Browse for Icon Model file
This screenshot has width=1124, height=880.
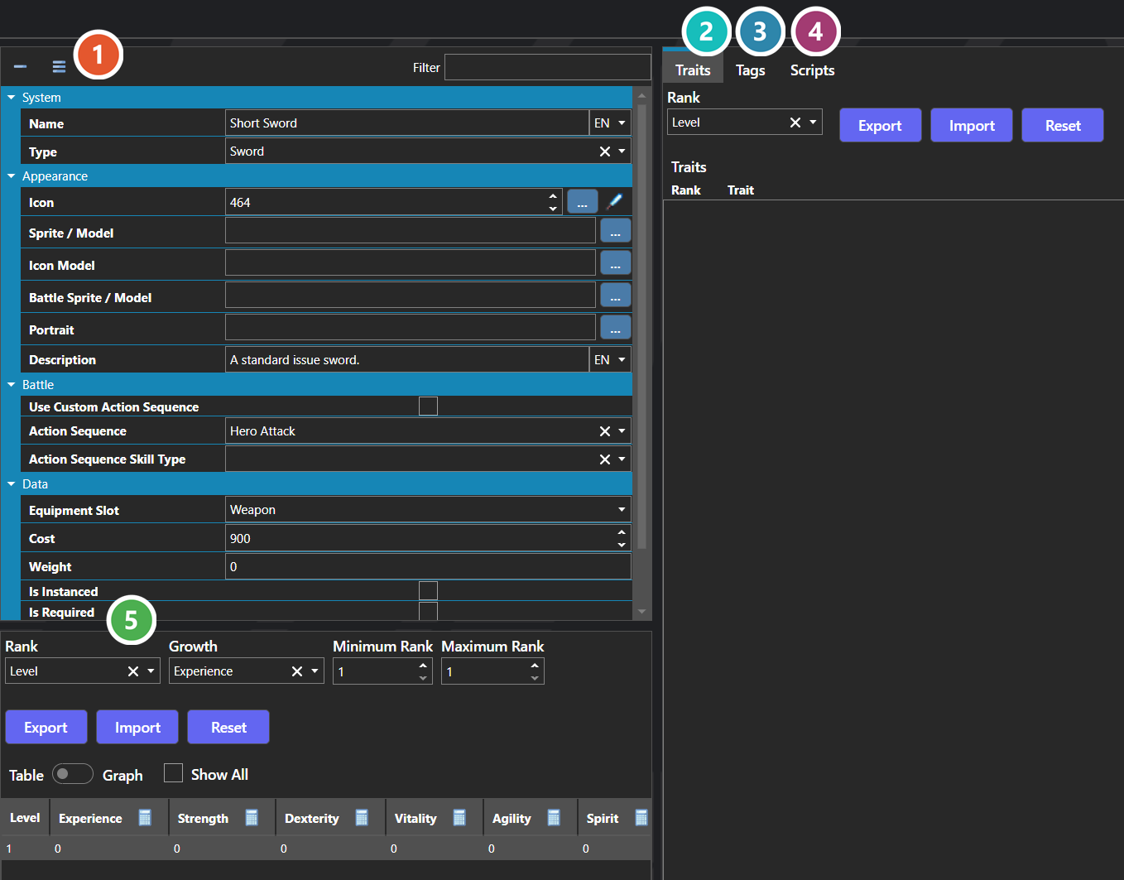pyautogui.click(x=615, y=263)
